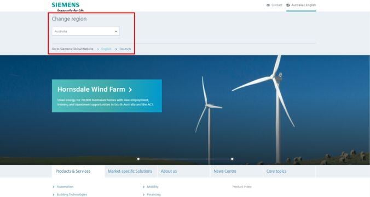Click the arrow next to Hornsdale Wind Farm
The width and height of the screenshot is (370, 197).
pyautogui.click(x=130, y=89)
